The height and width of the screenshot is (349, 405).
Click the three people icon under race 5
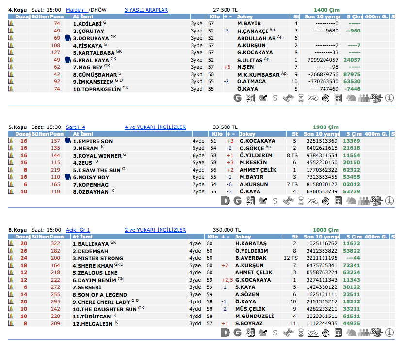tap(364, 201)
